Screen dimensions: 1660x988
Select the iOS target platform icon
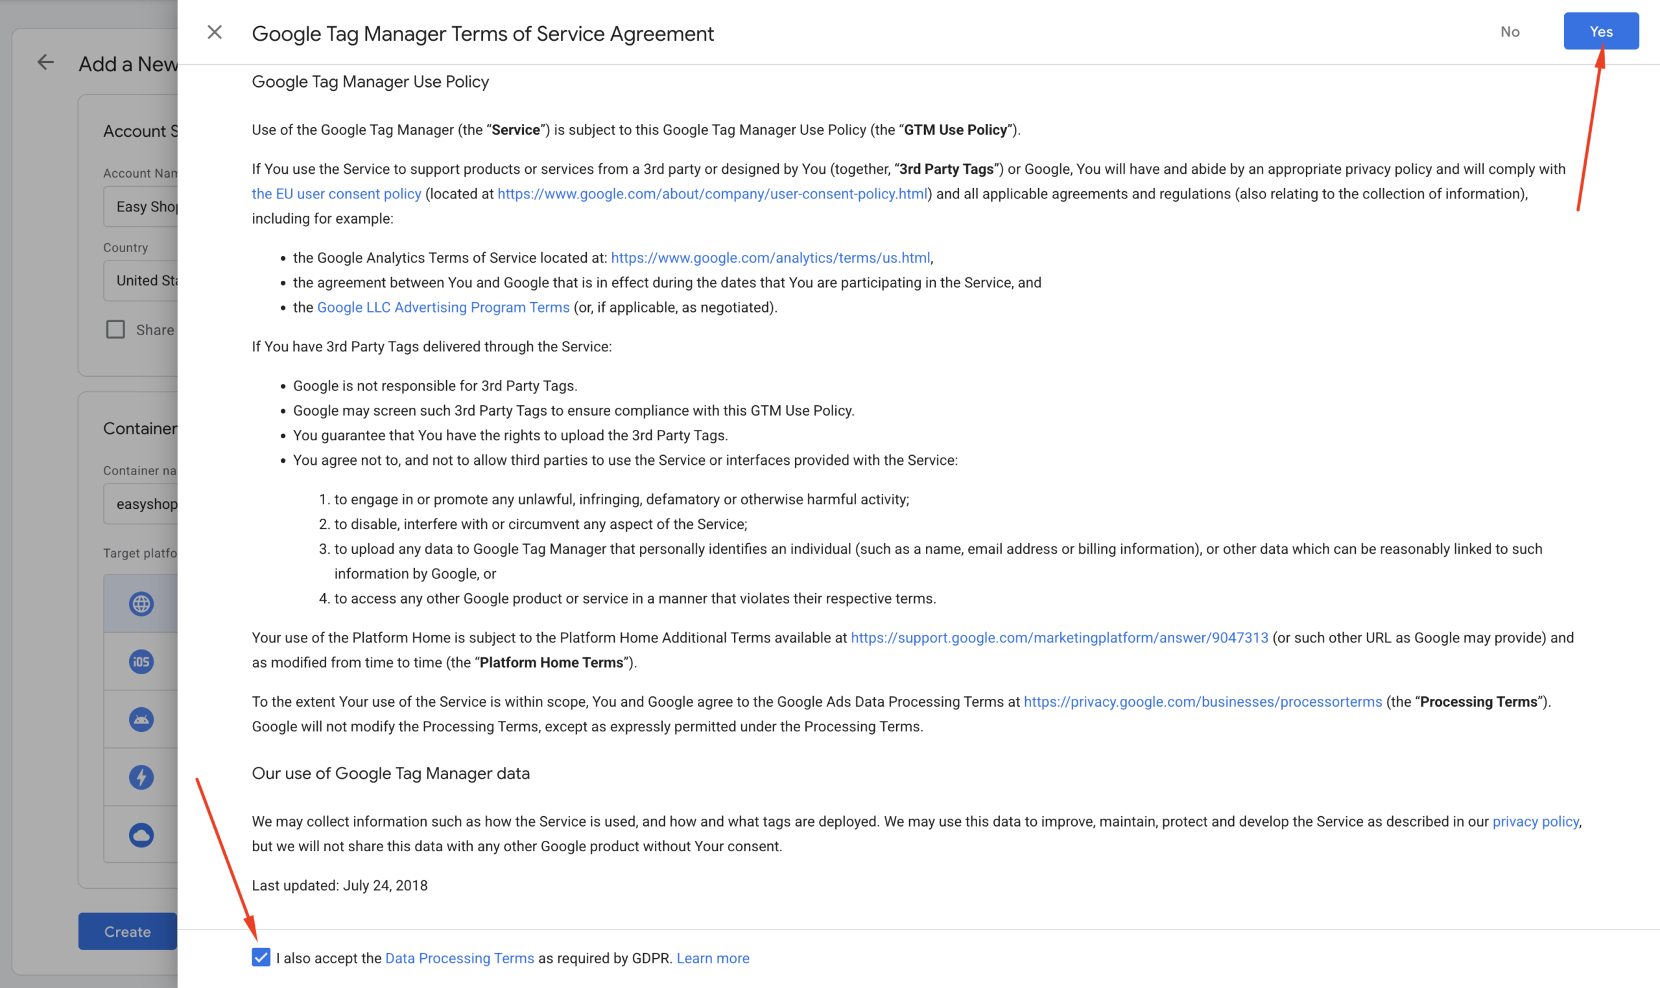click(141, 662)
